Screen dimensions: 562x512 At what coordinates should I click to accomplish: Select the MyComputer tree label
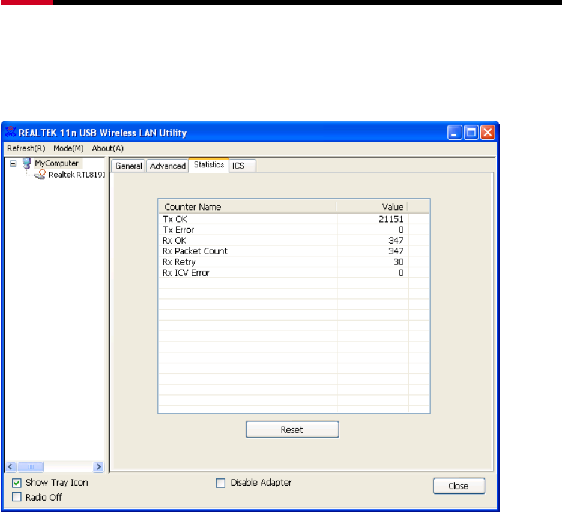[56, 163]
